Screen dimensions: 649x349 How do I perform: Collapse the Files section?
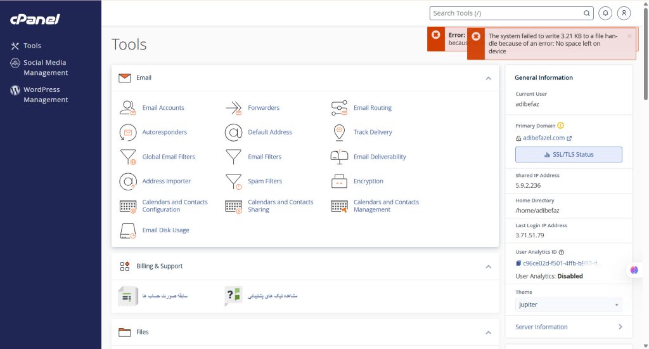coord(488,333)
